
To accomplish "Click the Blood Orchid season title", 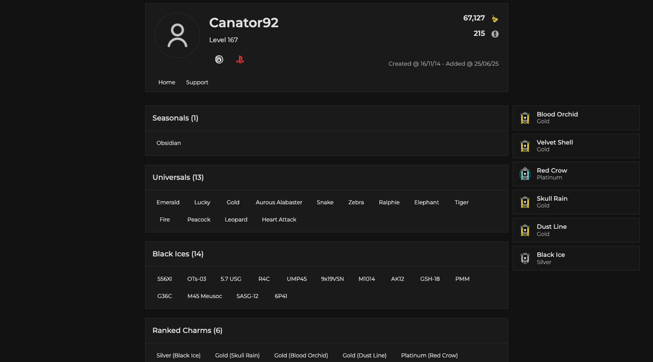I will 557,114.
